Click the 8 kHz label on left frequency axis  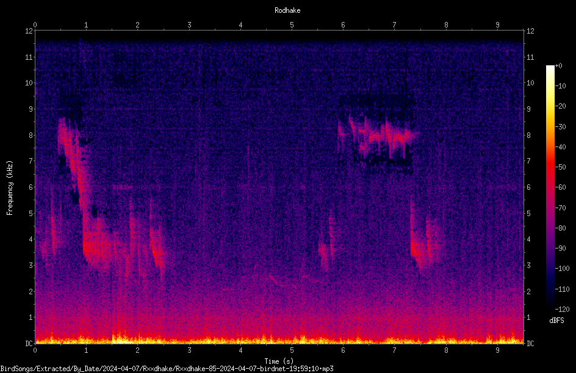pyautogui.click(x=31, y=135)
